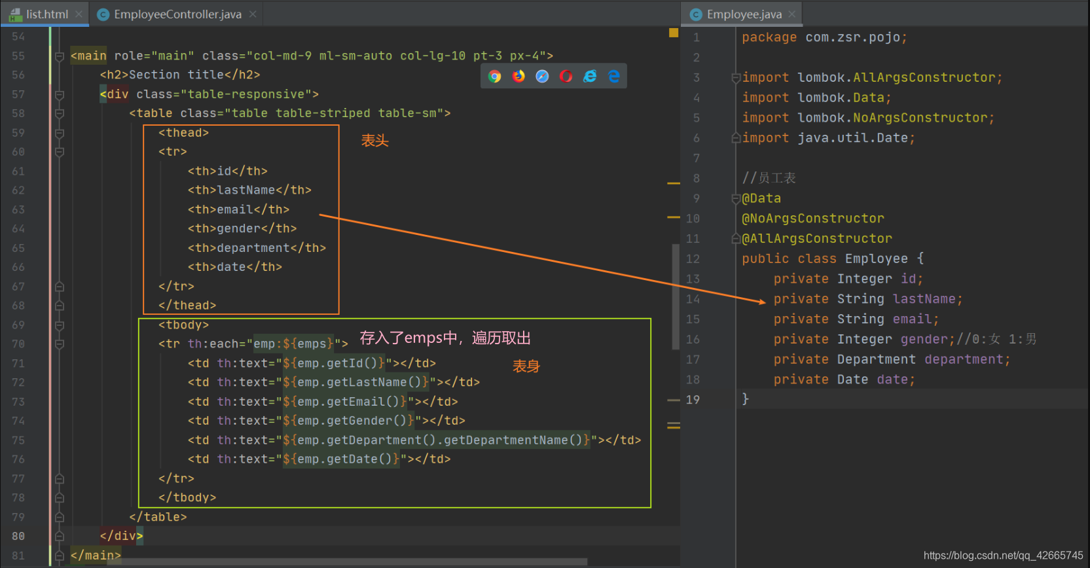Click the list.html file type icon
The image size is (1090, 568).
tap(16, 14)
